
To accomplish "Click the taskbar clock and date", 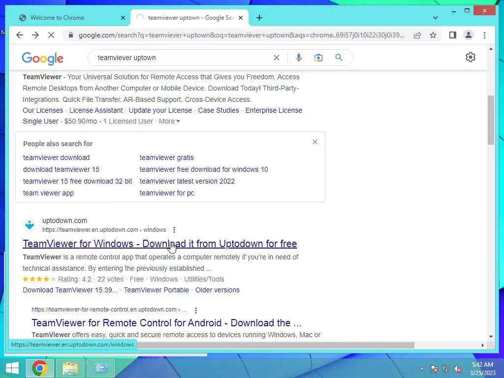I will (482, 369).
